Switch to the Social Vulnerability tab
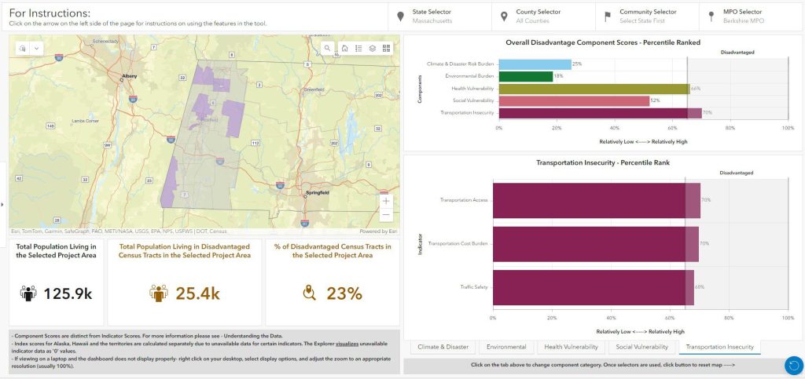This screenshot has width=805, height=379. [641, 347]
